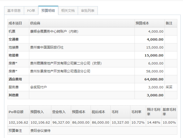Click the 贵州君腾房地产 (欢朋) supplier cell
Image resolution: width=183 pixels, height=138 pixels.
(66, 63)
